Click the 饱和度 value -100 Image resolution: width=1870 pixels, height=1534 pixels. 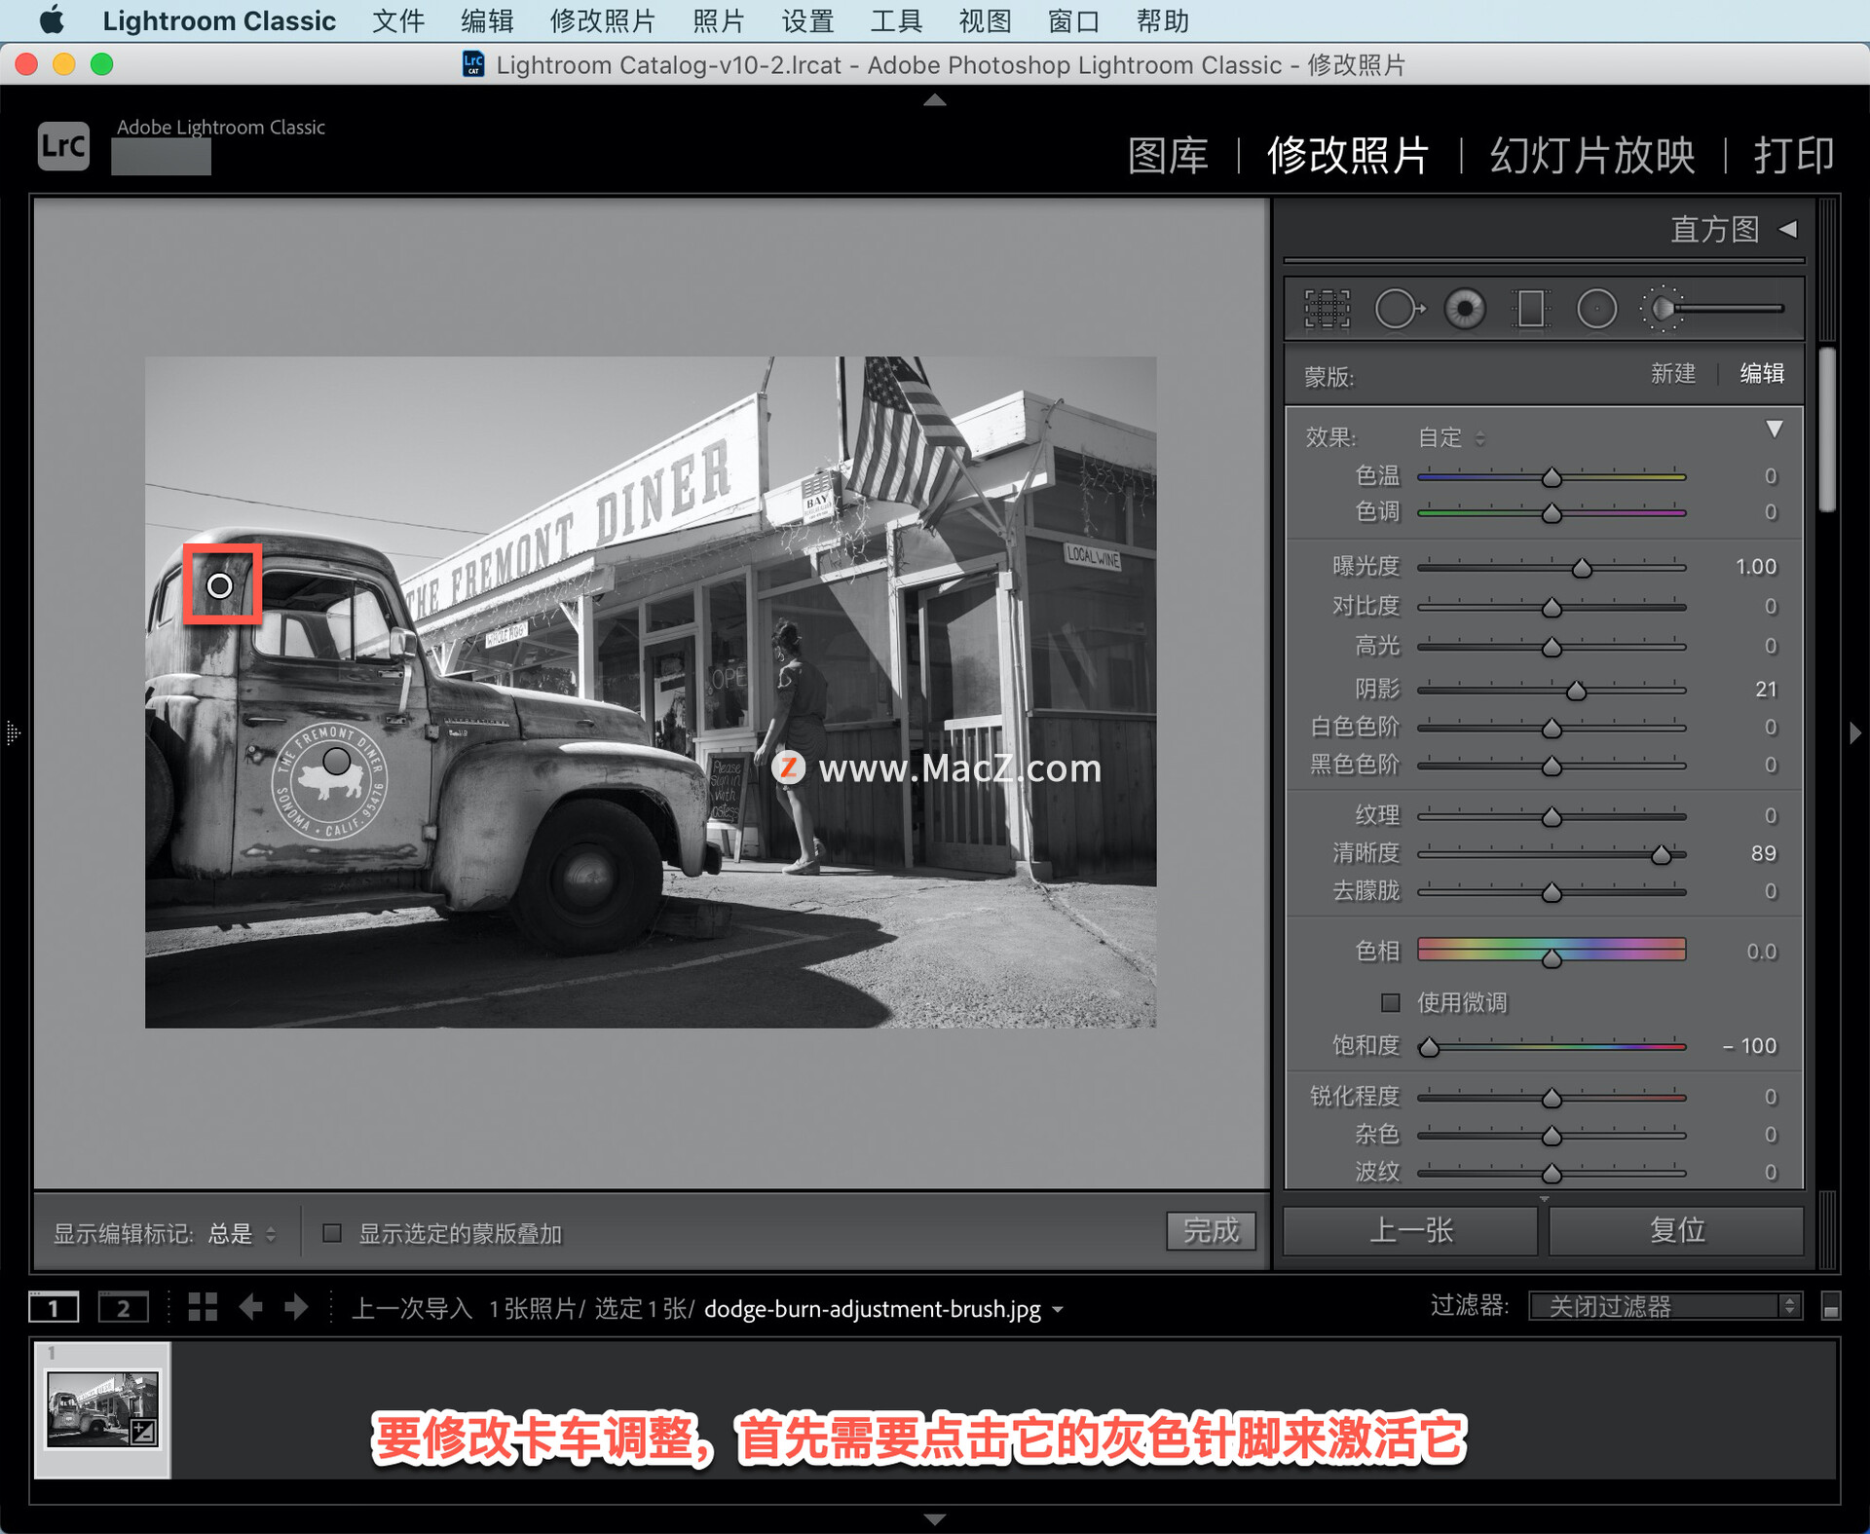1749,1046
